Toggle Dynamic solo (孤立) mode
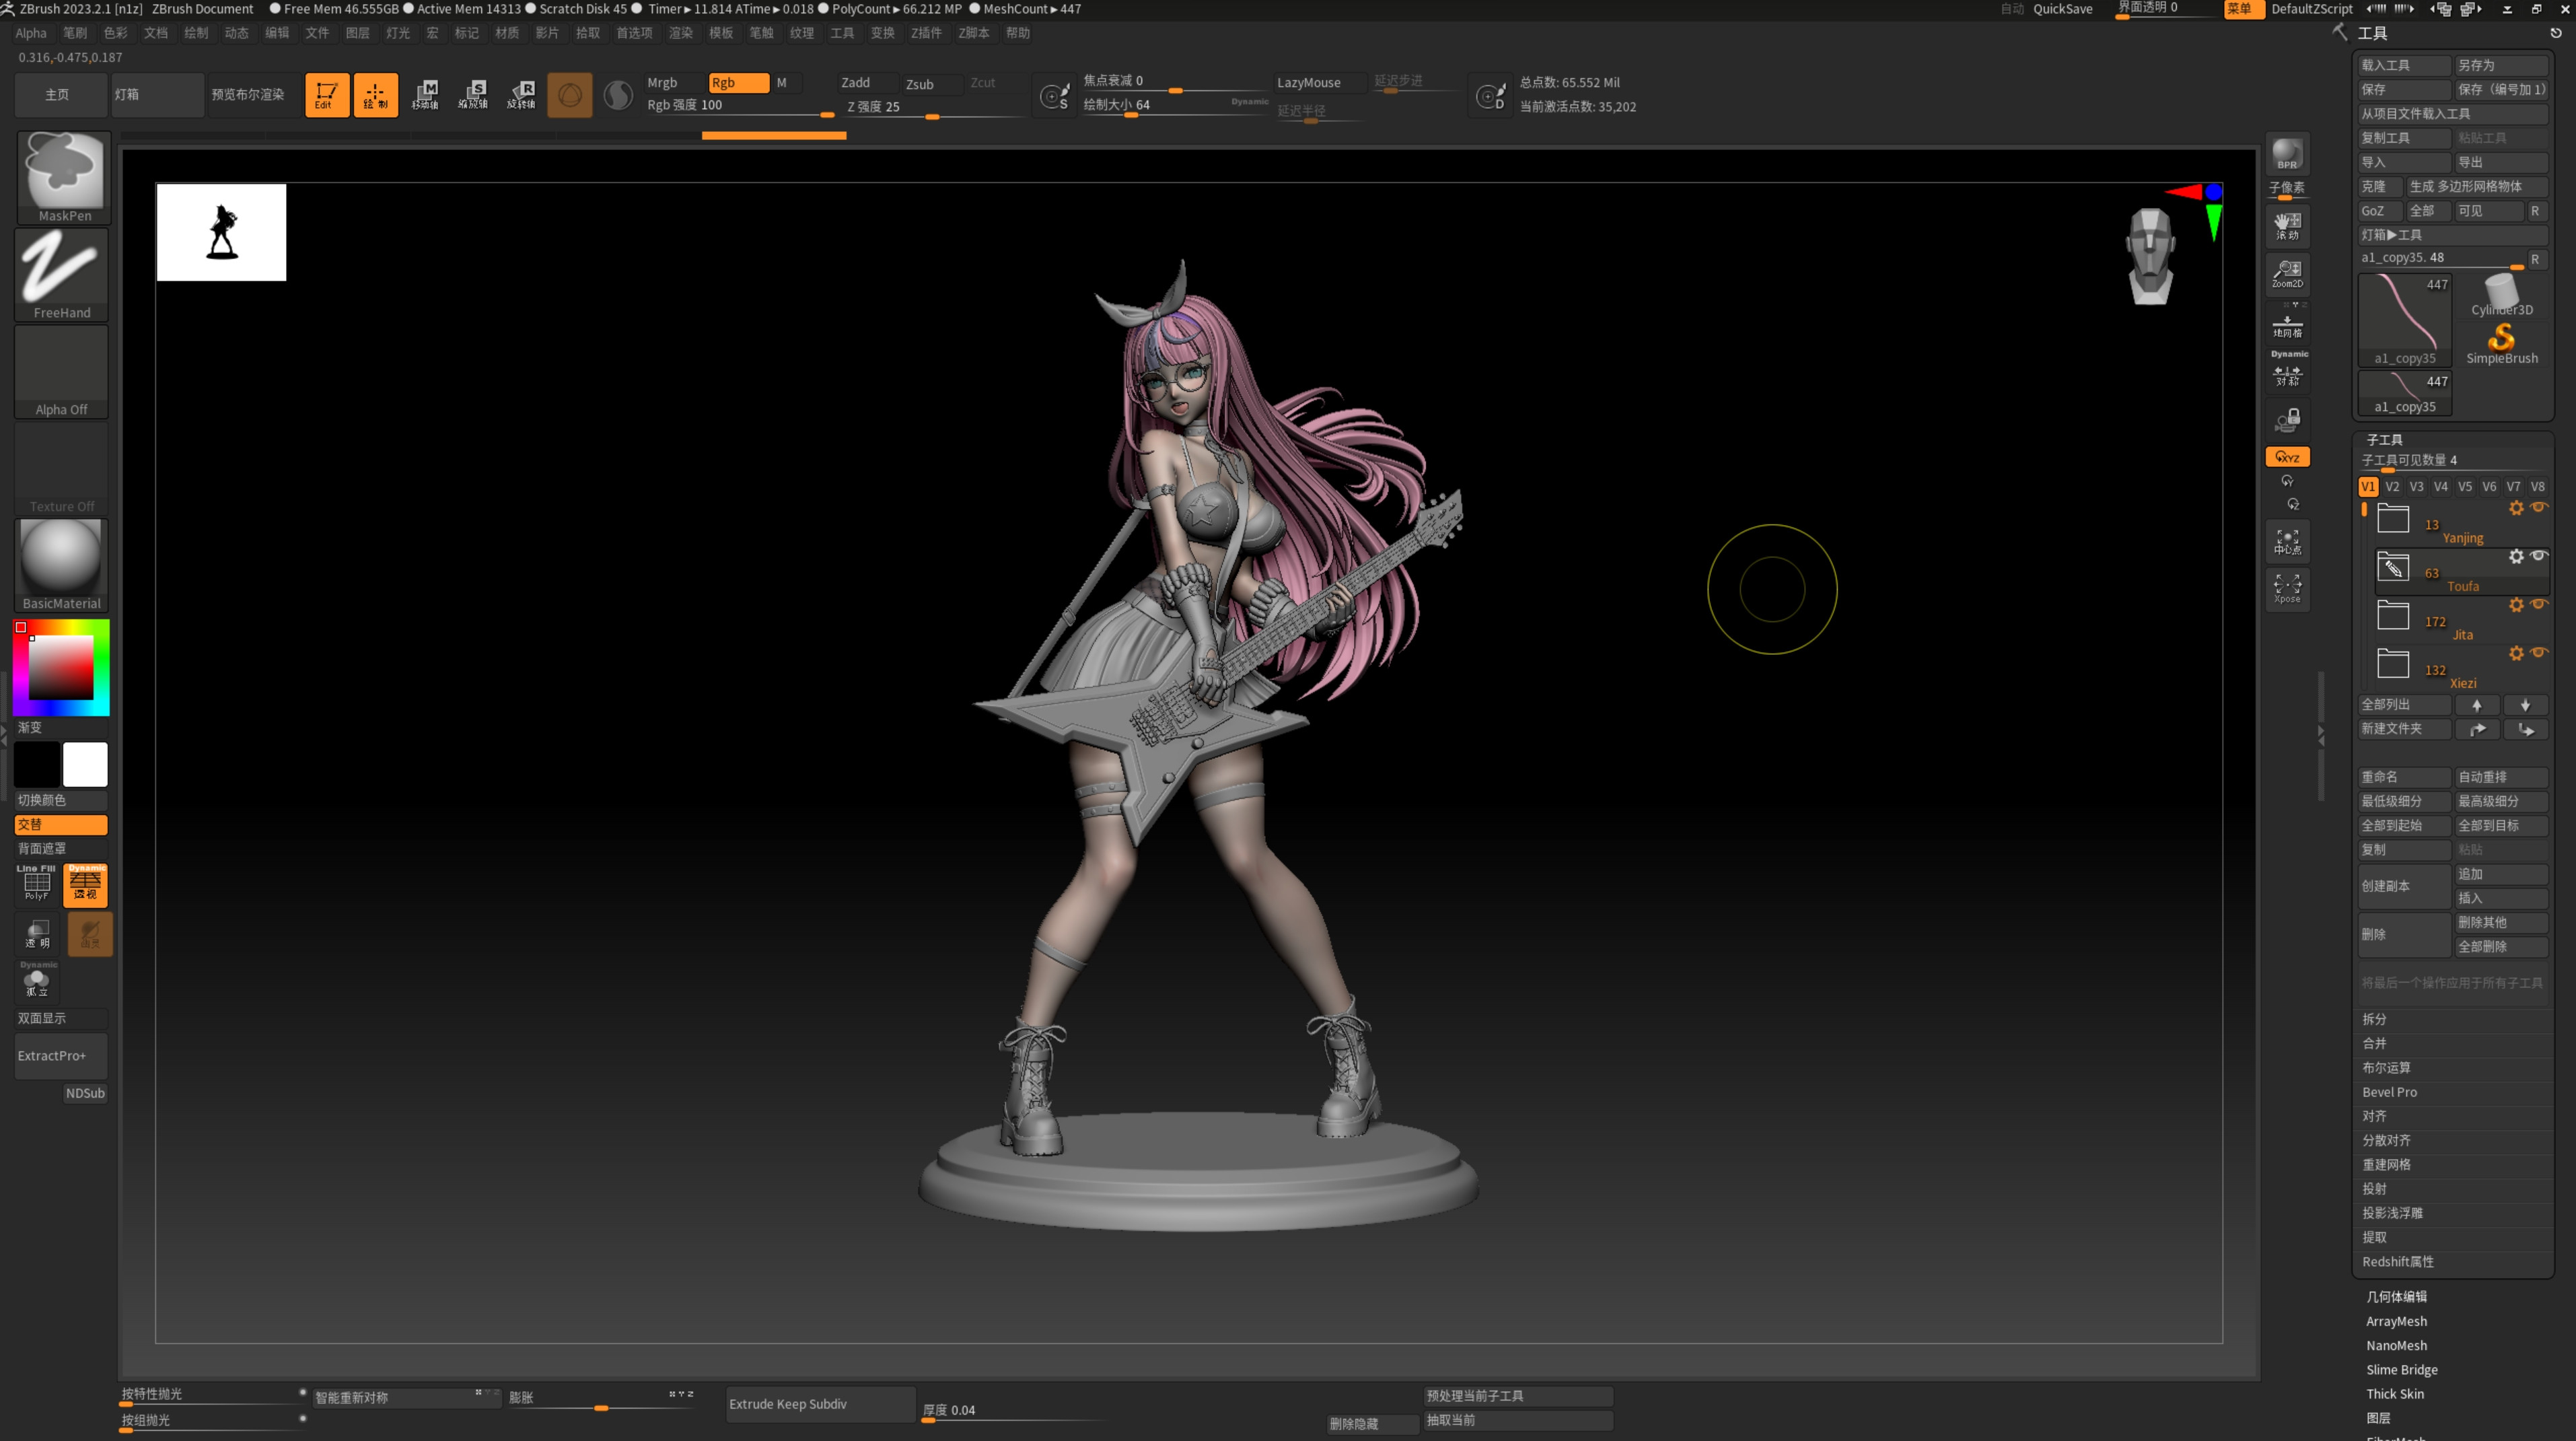Screen dimensions: 2576x1441 (37, 981)
